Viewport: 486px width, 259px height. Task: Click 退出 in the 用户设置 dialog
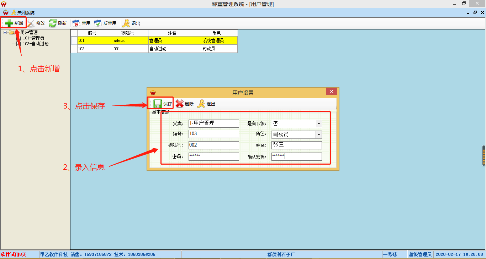pyautogui.click(x=201, y=104)
